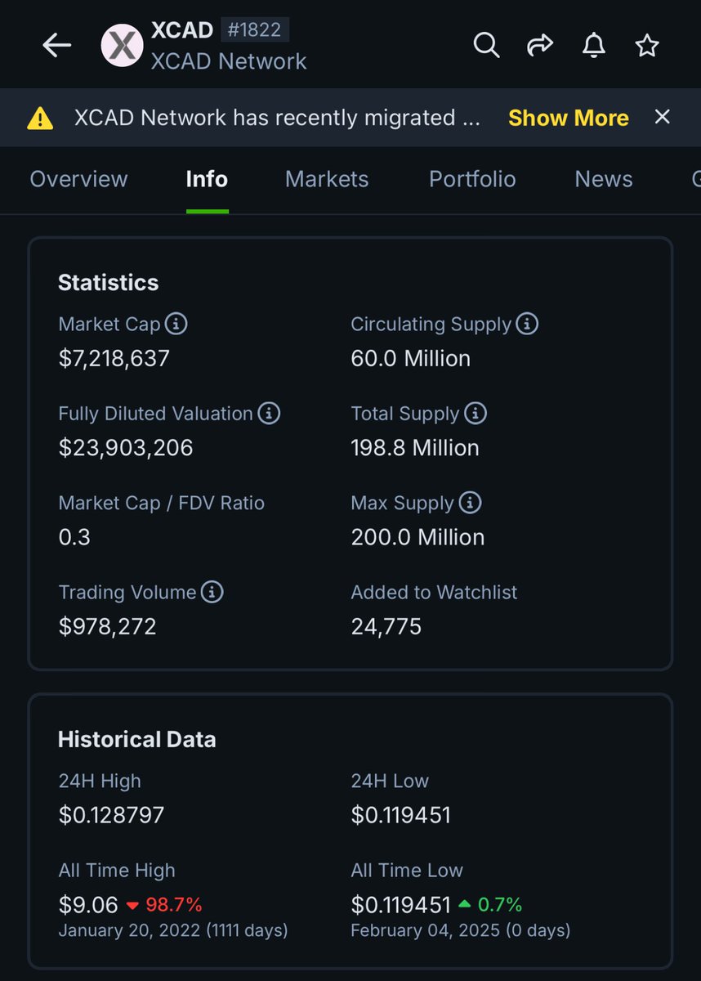Screen dimensions: 701x981
Task: Set a price alert with the bell icon
Action: [x=594, y=46]
